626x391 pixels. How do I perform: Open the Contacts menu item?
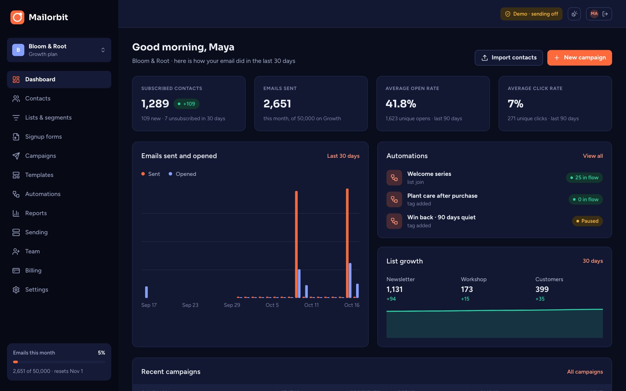tap(59, 99)
